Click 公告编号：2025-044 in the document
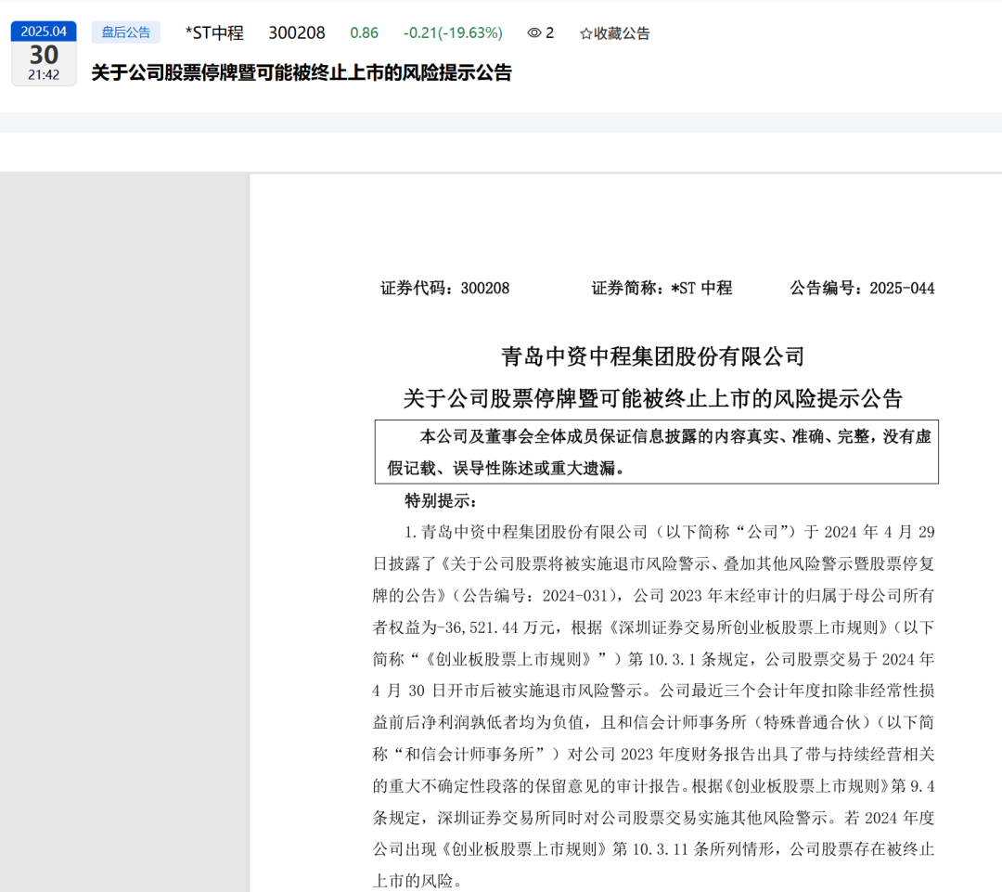The width and height of the screenshot is (1002, 892). 862,289
